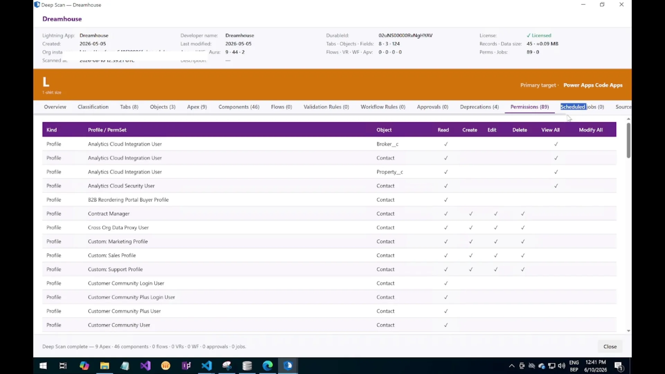Switch to the active Deep Scan taskbar icon
Image resolution: width=665 pixels, height=374 pixels.
tap(288, 366)
